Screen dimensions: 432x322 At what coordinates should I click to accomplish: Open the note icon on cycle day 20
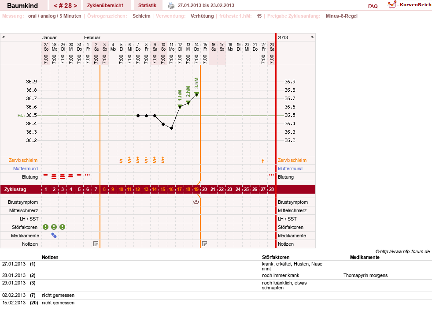(204, 244)
